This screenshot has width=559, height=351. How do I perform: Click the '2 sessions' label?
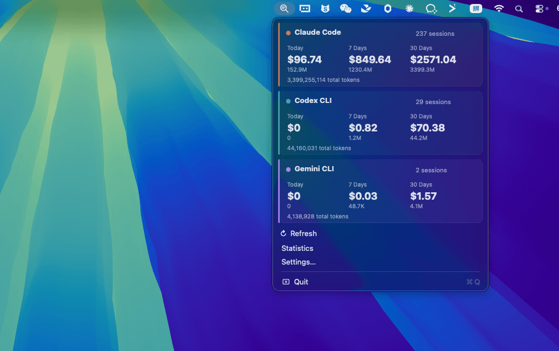click(x=431, y=170)
